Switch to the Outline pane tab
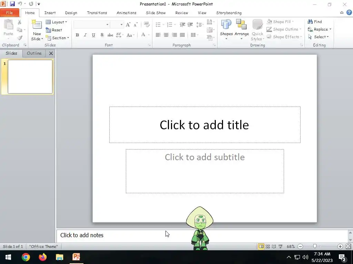The height and width of the screenshot is (264, 353). pos(34,53)
